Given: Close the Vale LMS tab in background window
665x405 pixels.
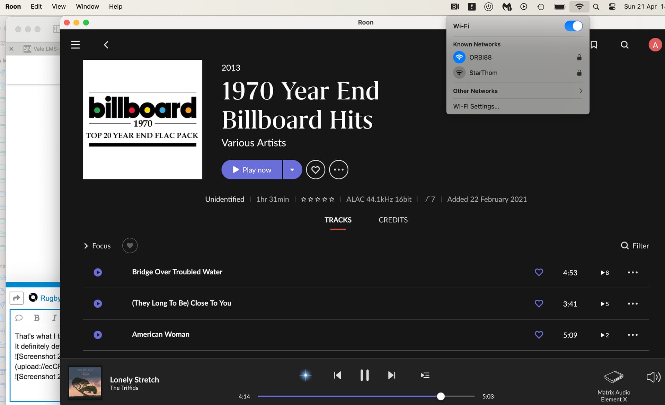Looking at the screenshot, I should [x=11, y=49].
